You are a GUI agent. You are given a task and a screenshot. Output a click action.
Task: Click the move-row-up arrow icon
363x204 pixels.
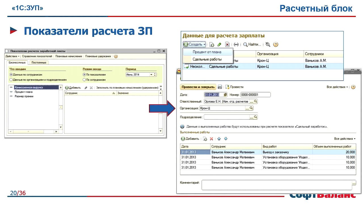click(x=219, y=139)
